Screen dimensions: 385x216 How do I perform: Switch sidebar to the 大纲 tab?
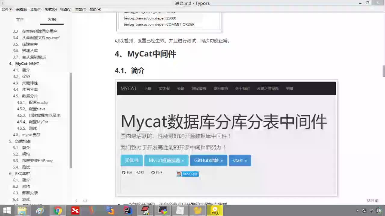coord(52,19)
